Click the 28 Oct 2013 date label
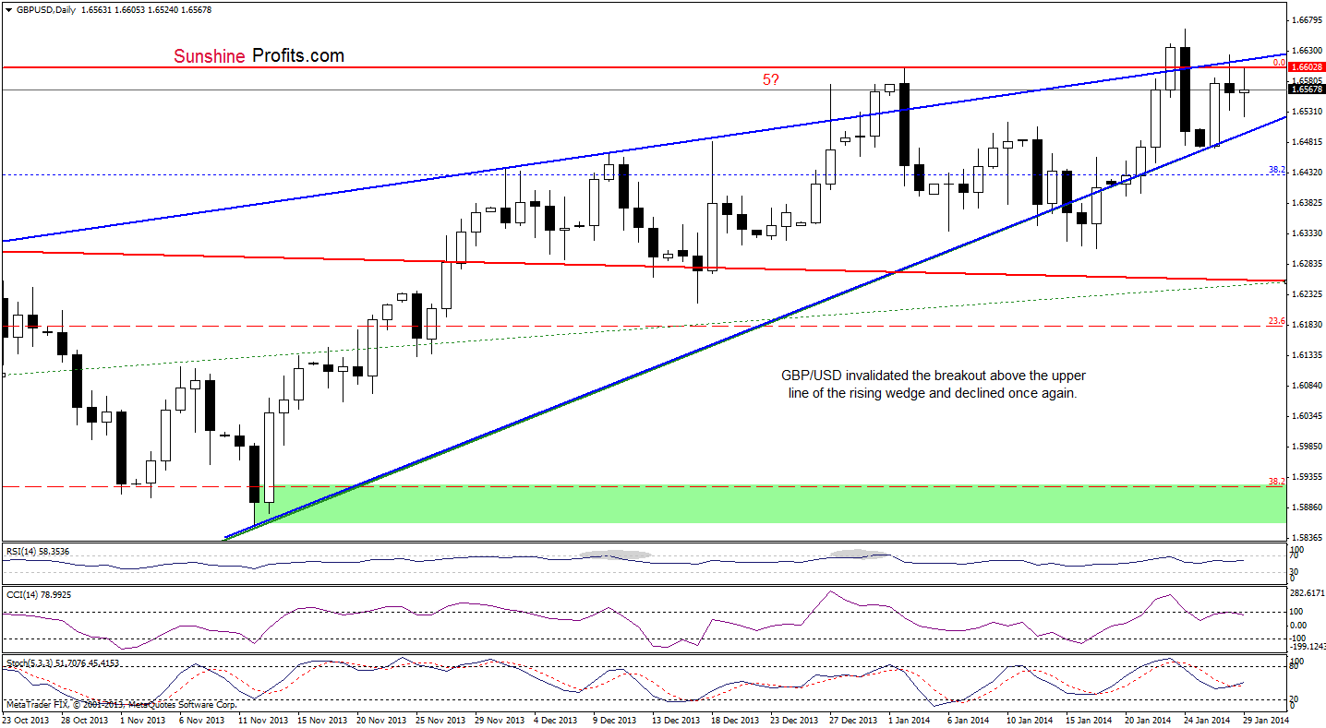 85,720
